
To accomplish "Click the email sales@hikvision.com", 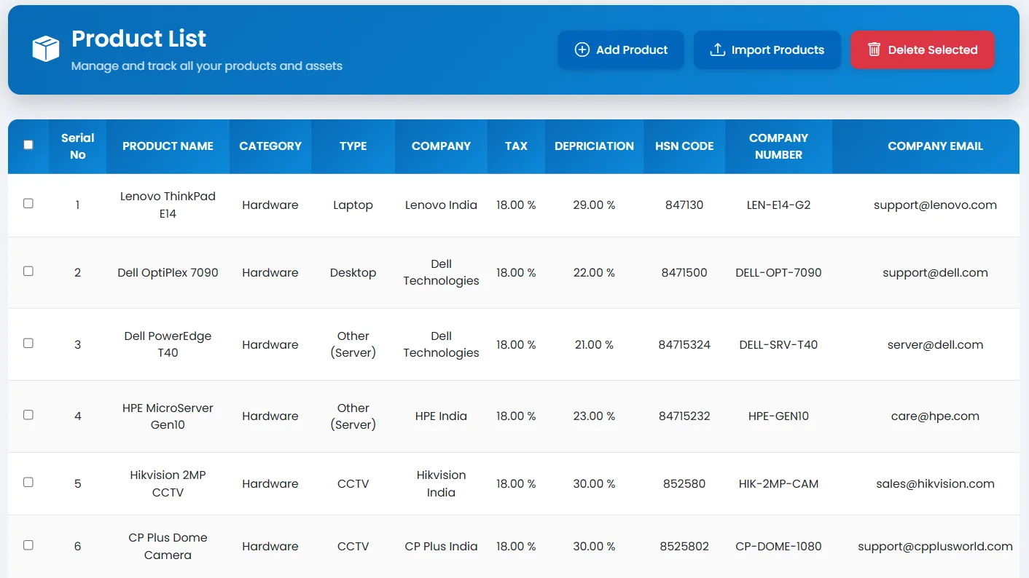I will 935,484.
